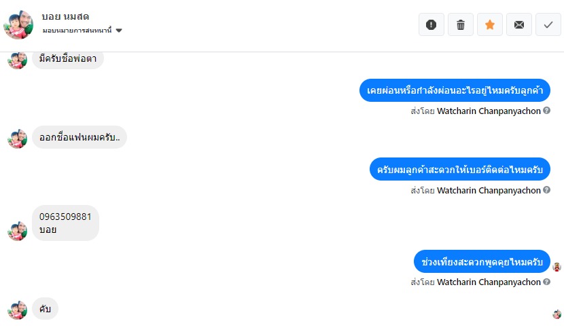
Task: Click avatar beside ออกชื่อแฟนผมครับ.. message
Action: (x=17, y=138)
